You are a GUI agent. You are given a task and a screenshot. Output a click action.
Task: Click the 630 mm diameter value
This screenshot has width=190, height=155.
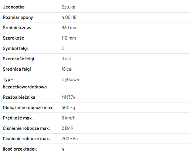point(69,28)
